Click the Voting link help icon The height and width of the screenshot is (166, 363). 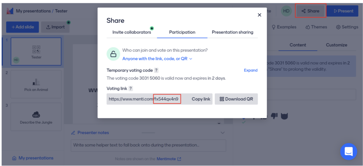coord(130,88)
